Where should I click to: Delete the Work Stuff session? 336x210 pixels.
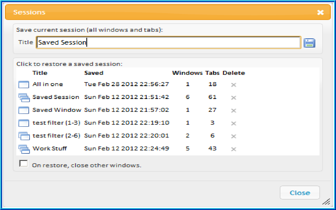pos(233,149)
